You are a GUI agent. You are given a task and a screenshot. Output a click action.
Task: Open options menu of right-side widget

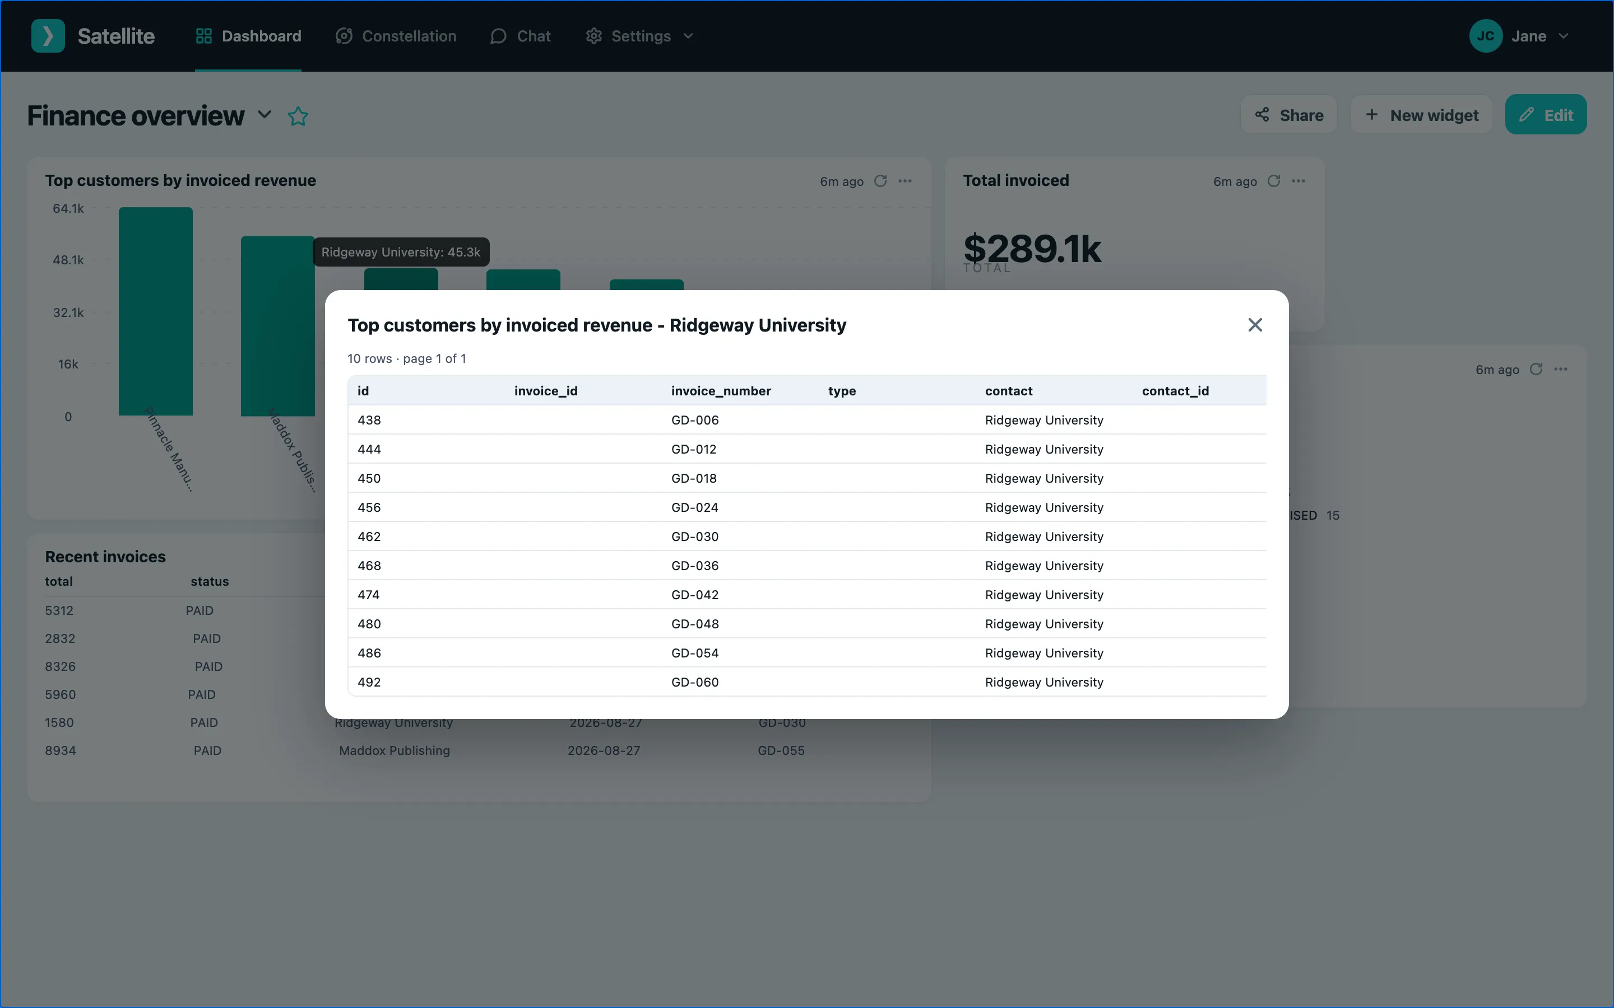point(1561,370)
